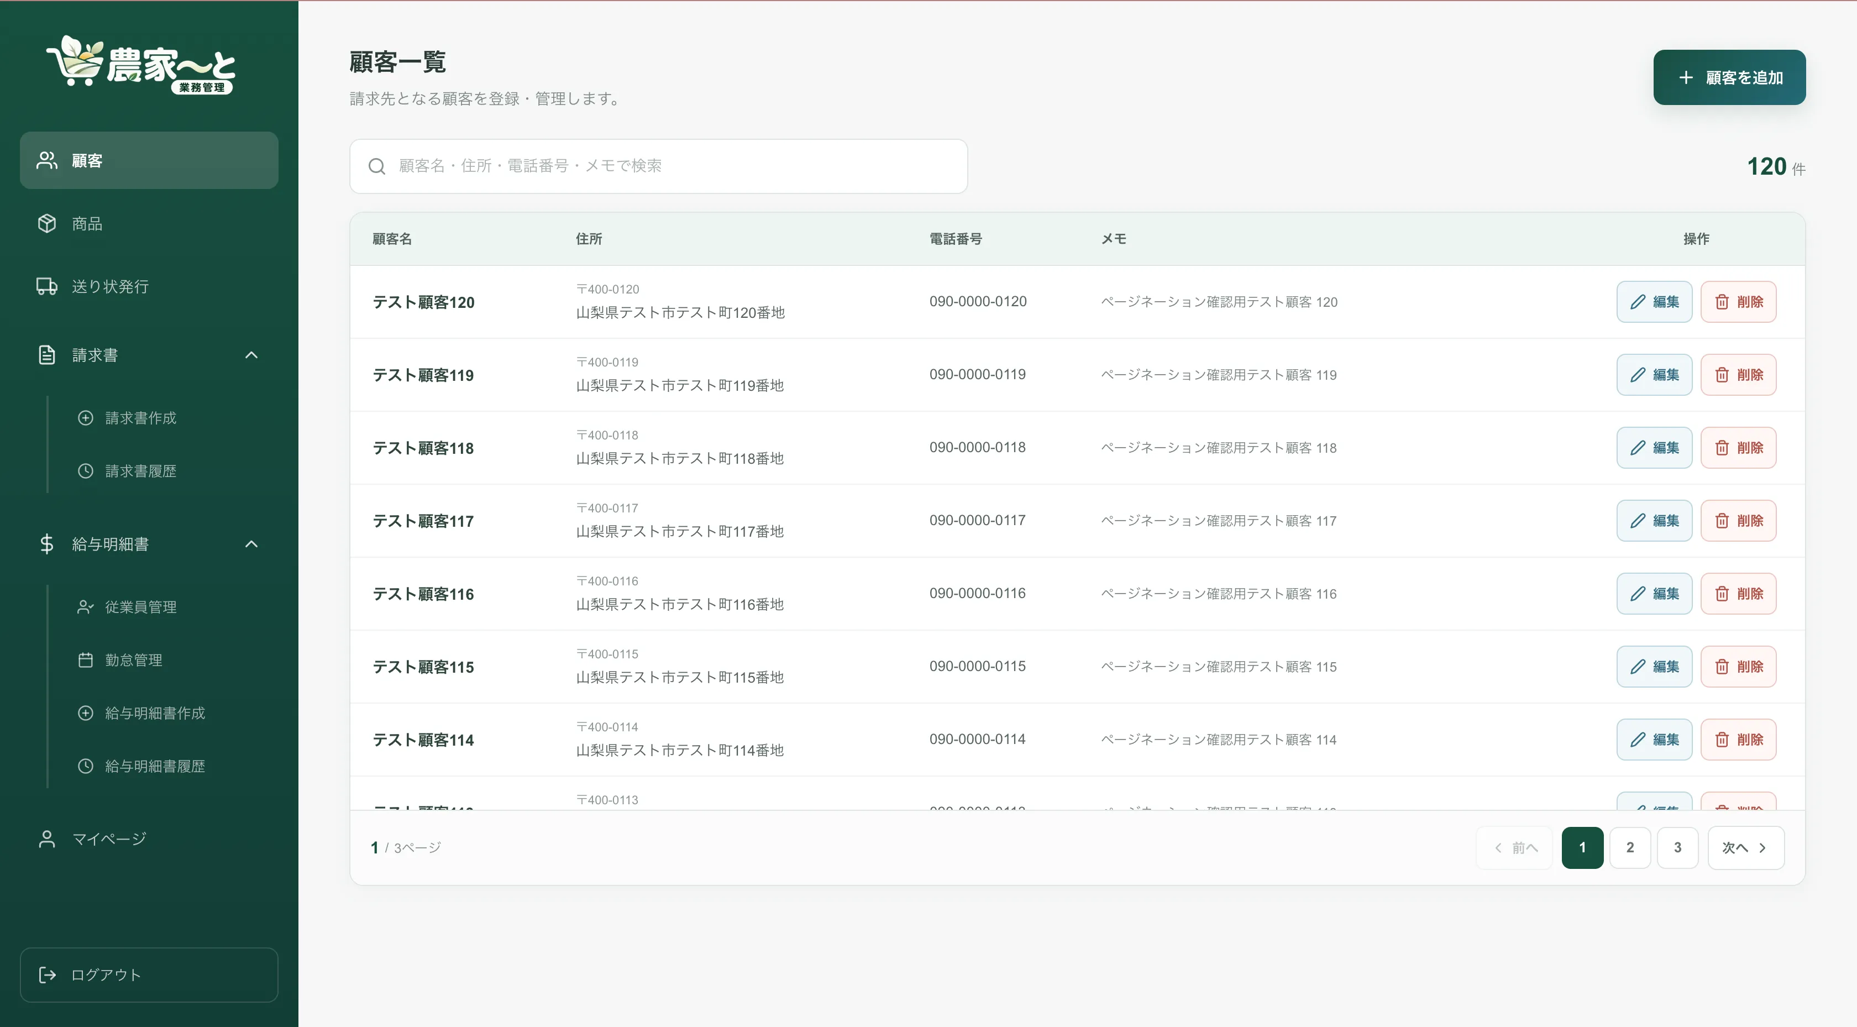Screen dimensions: 1857x1027
Task: Click the 120 件 total count
Action: point(1776,166)
